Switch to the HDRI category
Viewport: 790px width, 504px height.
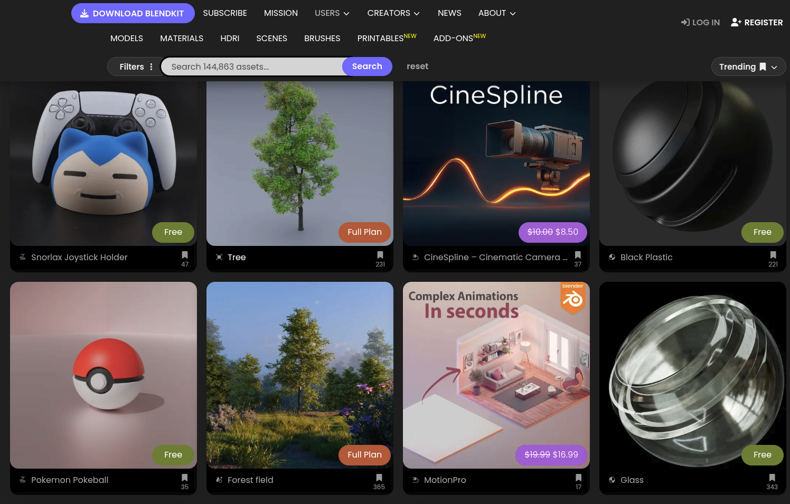pos(230,39)
